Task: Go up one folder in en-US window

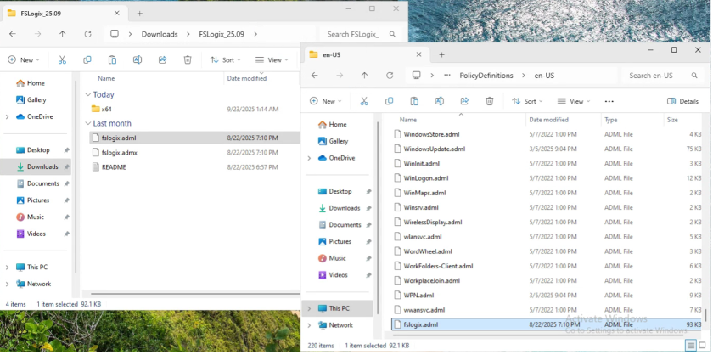Action: (x=364, y=76)
